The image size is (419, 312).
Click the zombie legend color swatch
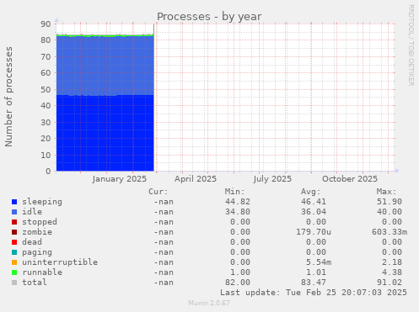(14, 232)
